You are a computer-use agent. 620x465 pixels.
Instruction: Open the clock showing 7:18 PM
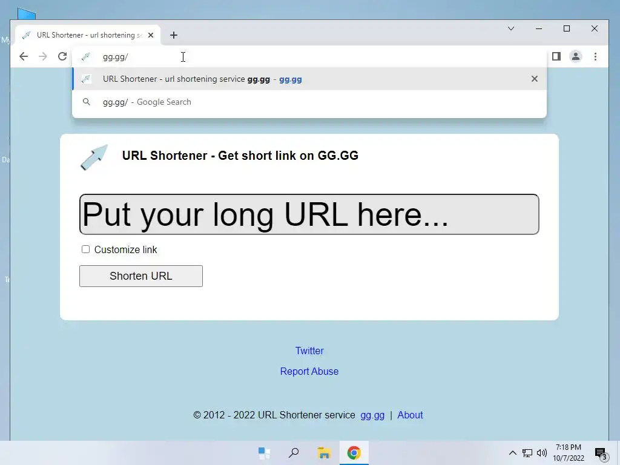[x=569, y=453]
